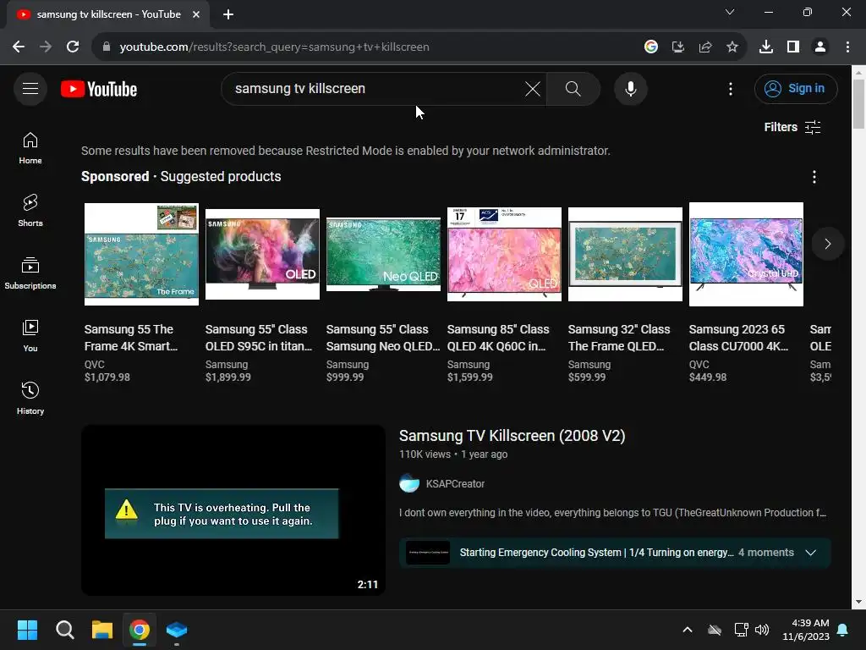Open History from the sidebar
The width and height of the screenshot is (866, 650).
coord(30,398)
